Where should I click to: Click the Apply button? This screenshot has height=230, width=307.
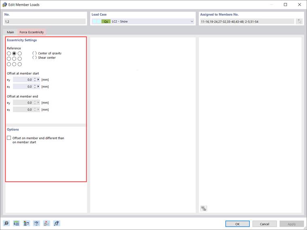coord(292,224)
